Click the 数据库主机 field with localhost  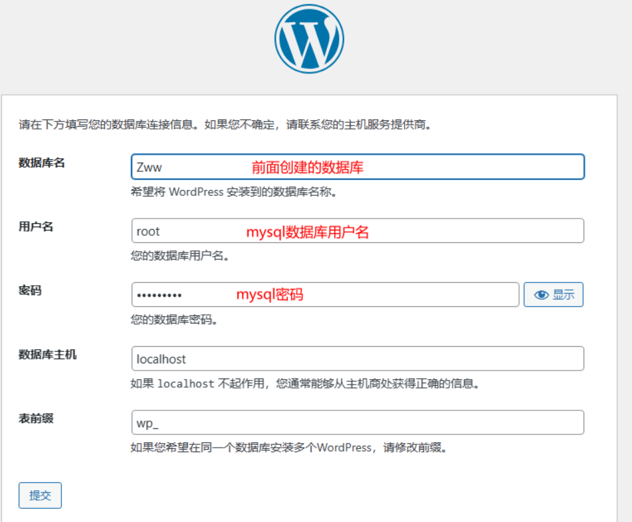358,359
